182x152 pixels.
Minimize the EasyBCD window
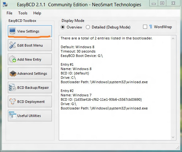click(154, 3)
